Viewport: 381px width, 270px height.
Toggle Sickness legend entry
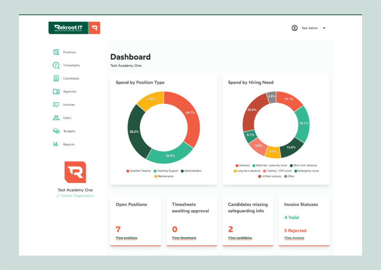(242, 165)
